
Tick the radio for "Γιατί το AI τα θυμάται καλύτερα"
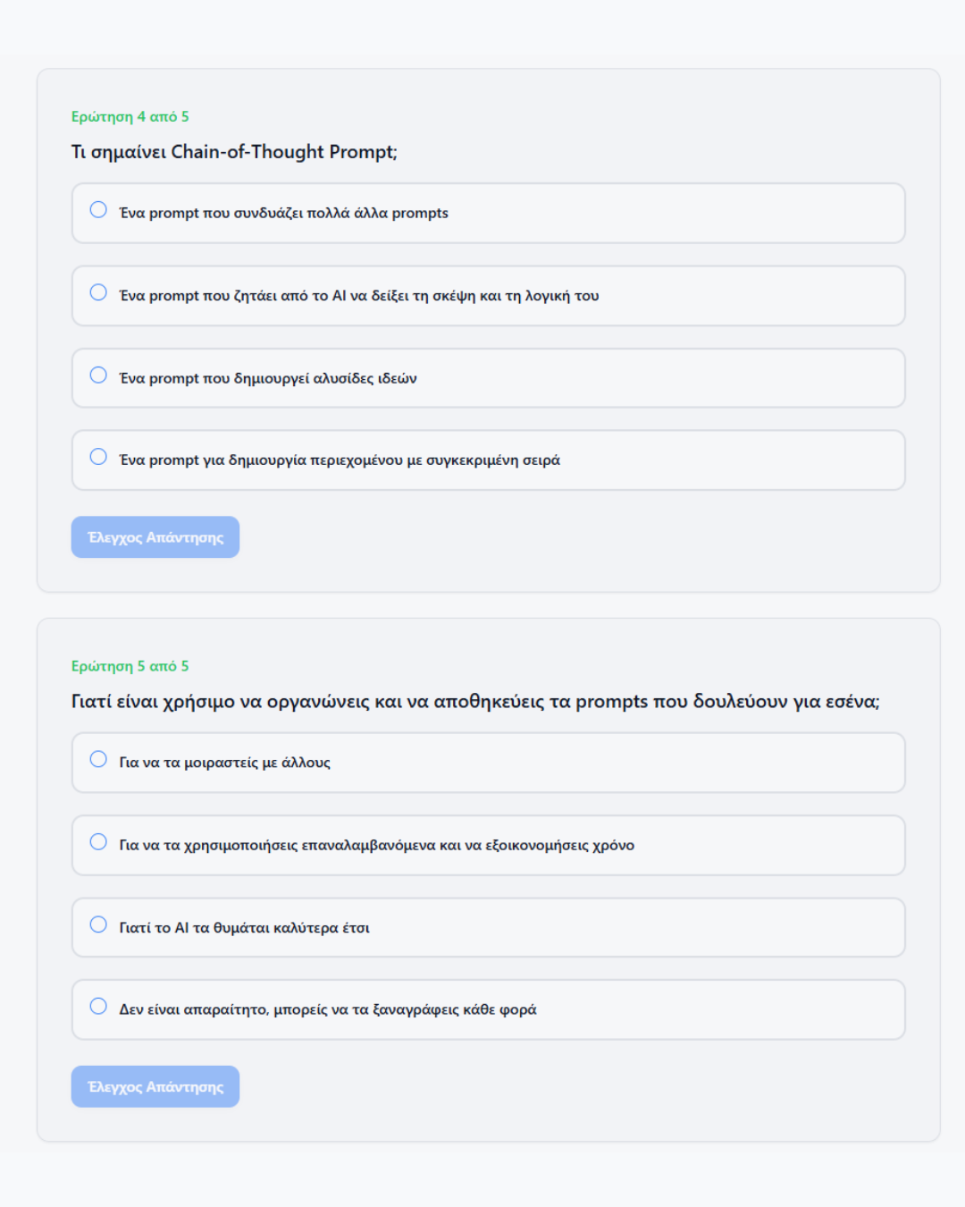98,924
